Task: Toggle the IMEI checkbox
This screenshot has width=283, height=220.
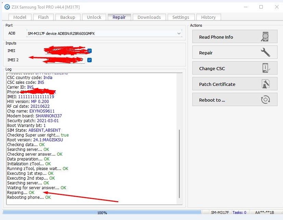Action: tap(89, 51)
